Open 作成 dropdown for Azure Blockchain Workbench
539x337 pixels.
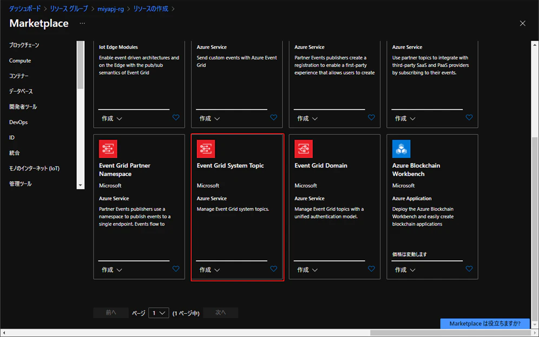[x=405, y=270]
